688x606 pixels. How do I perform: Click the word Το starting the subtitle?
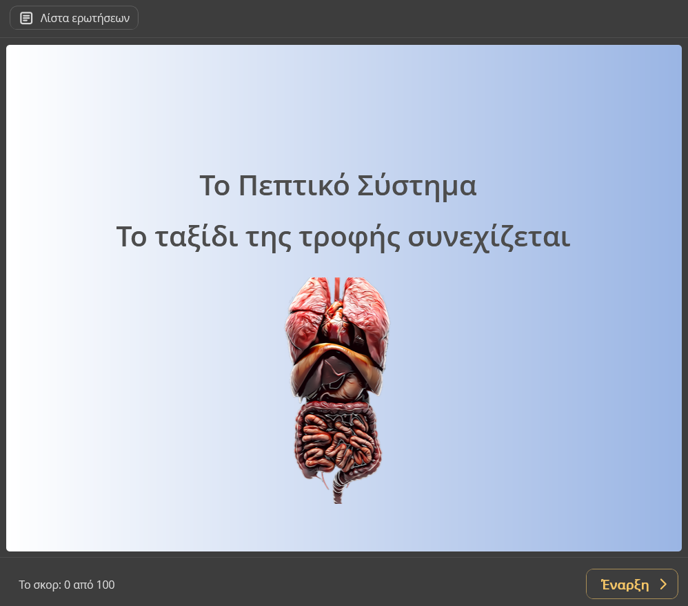point(132,237)
